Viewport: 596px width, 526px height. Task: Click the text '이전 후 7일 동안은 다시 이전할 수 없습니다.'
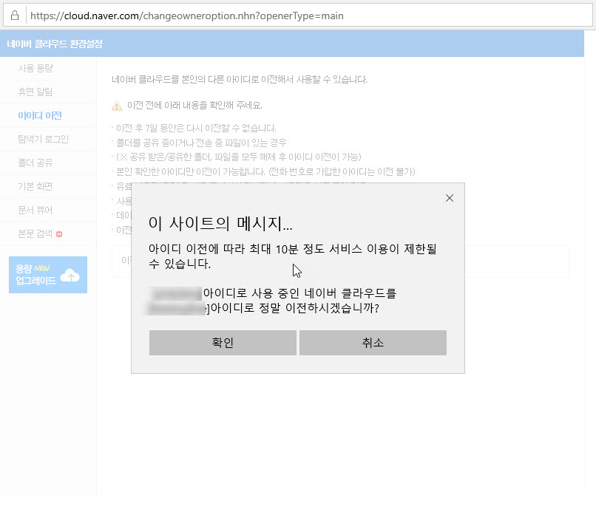(196, 128)
